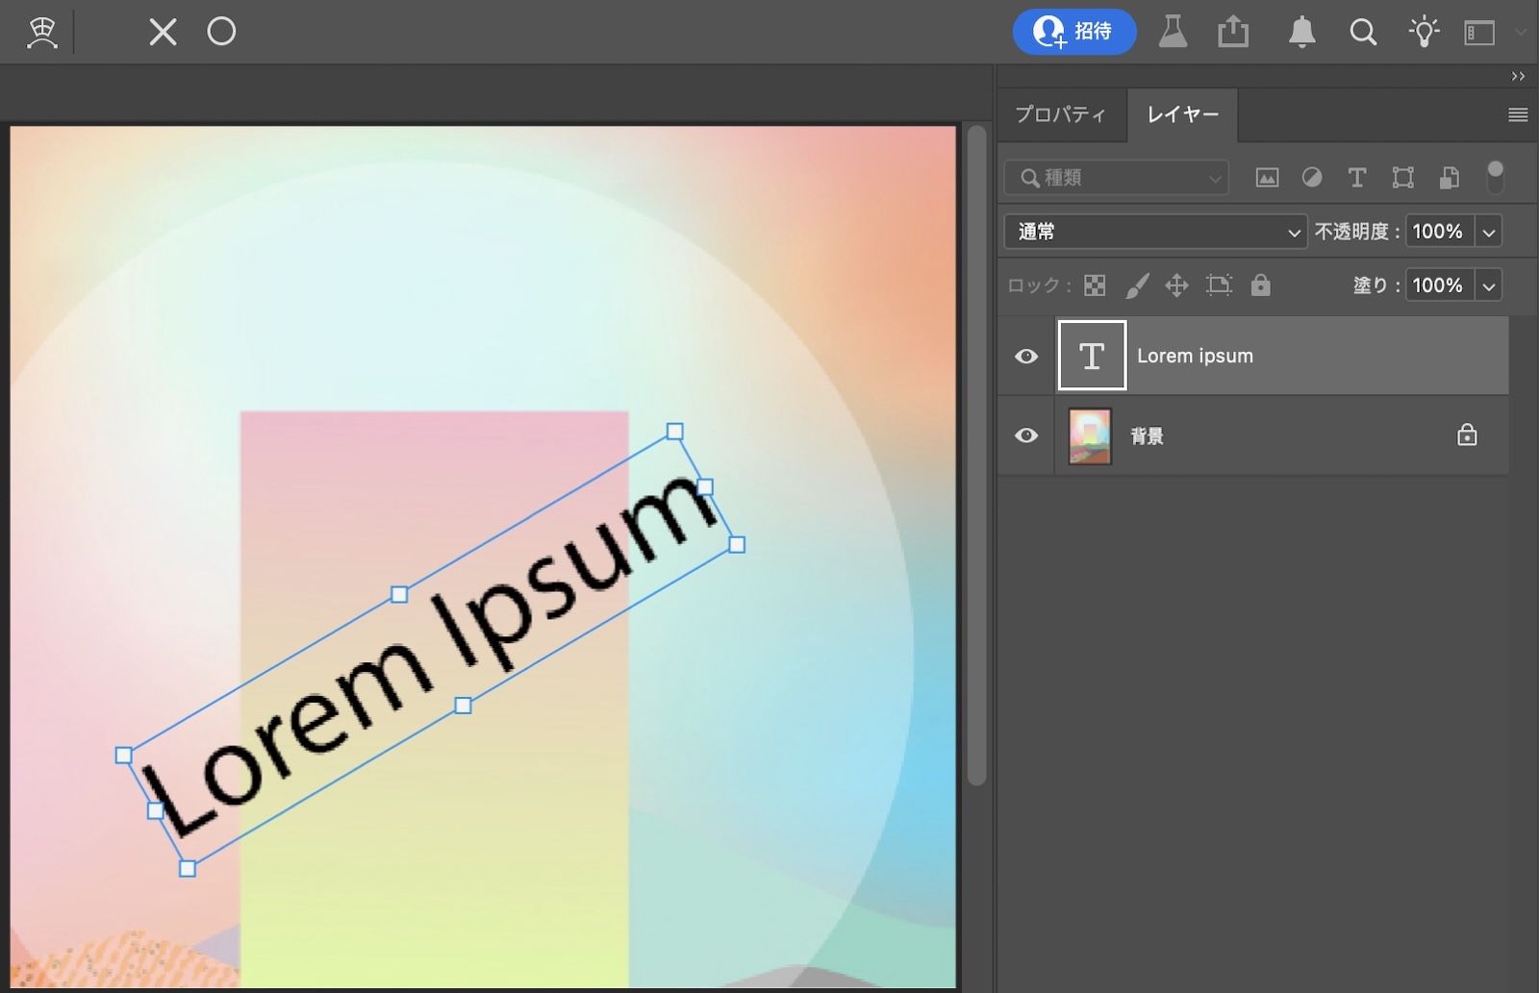Click the 塗り fill value field

[1439, 285]
